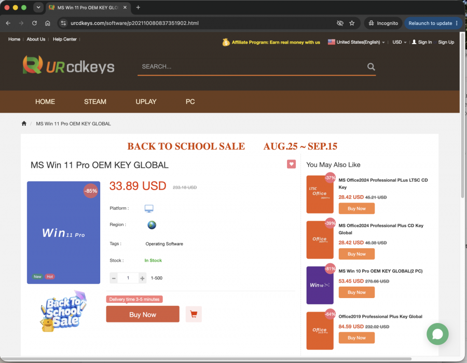This screenshot has width=467, height=363.
Task: Increase quantity with plus button
Action: pyautogui.click(x=142, y=278)
